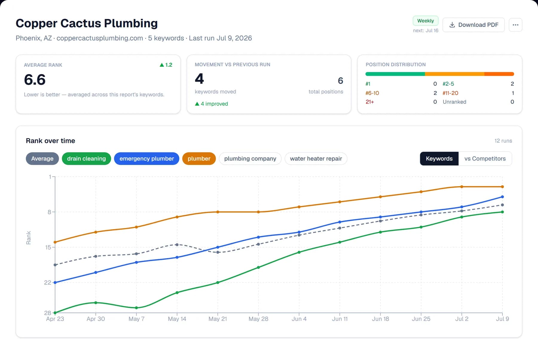
Task: Click the '#1' distribution label
Action: (x=368, y=84)
